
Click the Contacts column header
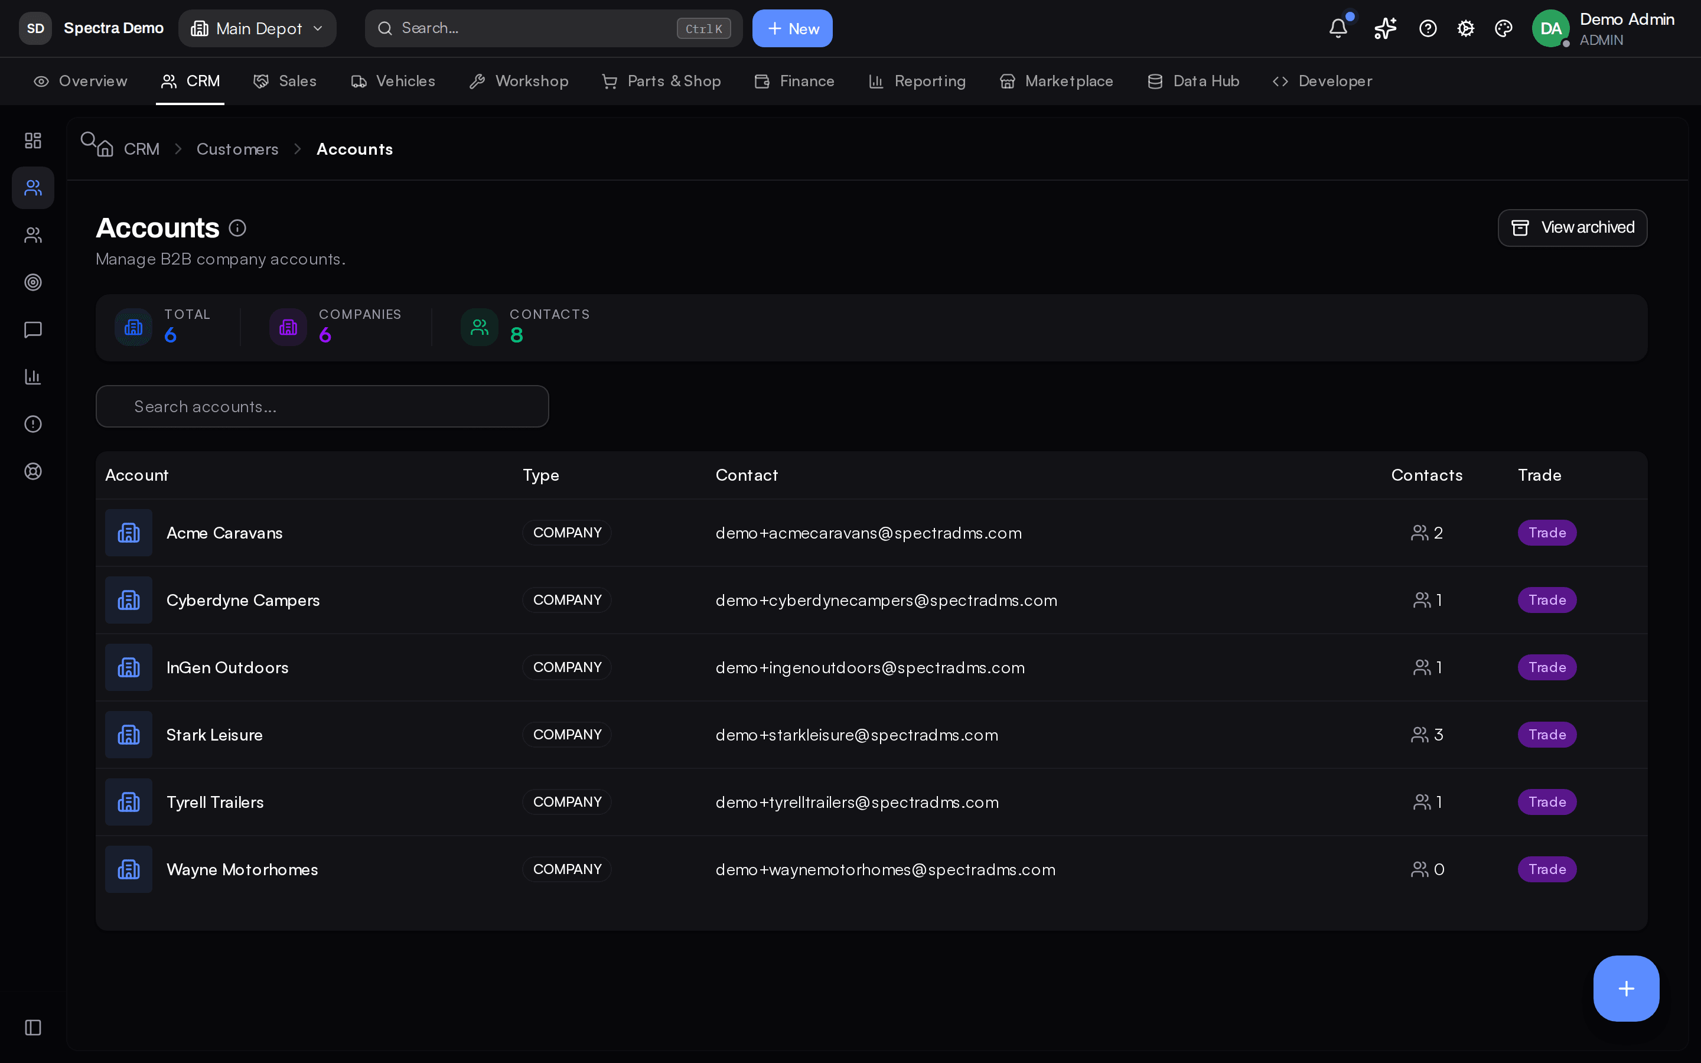point(1426,475)
